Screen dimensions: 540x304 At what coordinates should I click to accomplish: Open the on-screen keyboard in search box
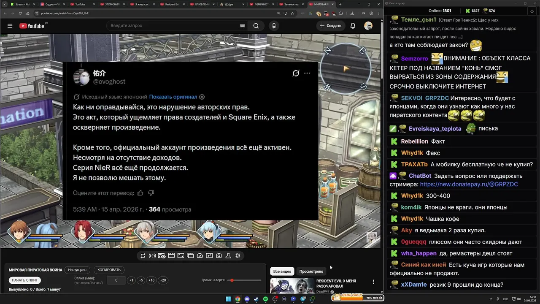click(242, 26)
